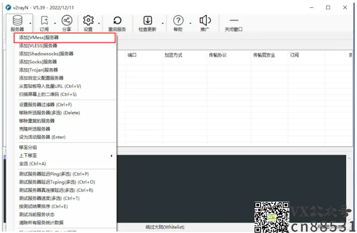This screenshot has width=357, height=233.
Task: Expand the 上下移至 submenu arrow
Action: coord(112,156)
